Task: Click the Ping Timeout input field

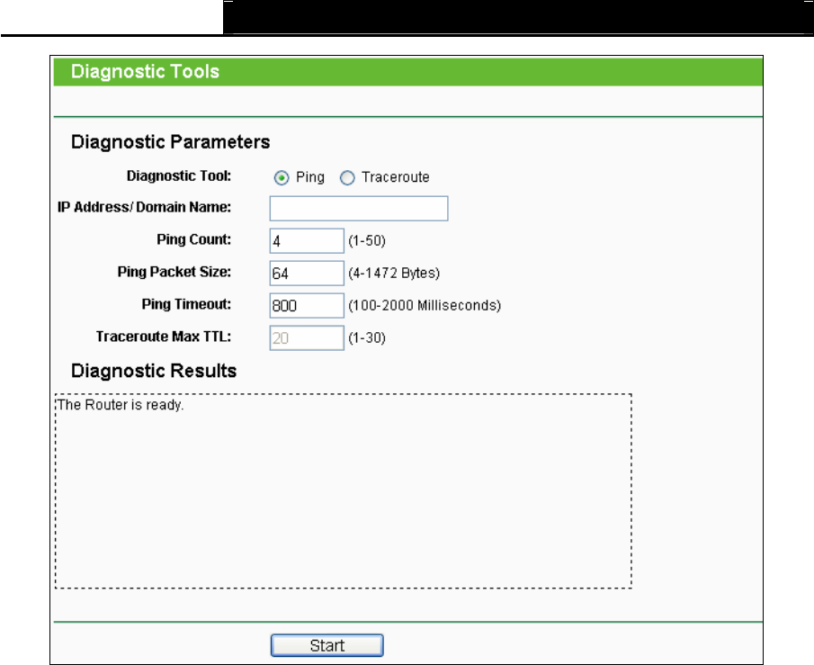Action: click(x=307, y=305)
